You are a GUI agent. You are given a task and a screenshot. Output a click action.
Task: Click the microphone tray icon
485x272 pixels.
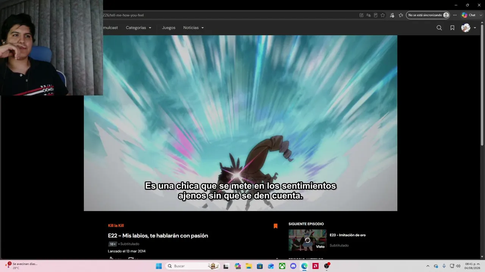444,266
